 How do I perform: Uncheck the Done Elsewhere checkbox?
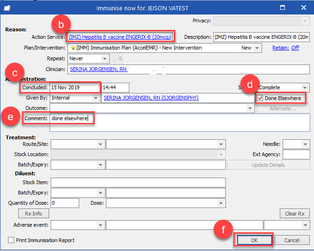(260, 98)
